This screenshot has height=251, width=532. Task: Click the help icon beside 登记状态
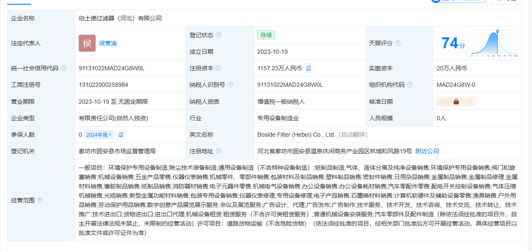click(x=218, y=35)
